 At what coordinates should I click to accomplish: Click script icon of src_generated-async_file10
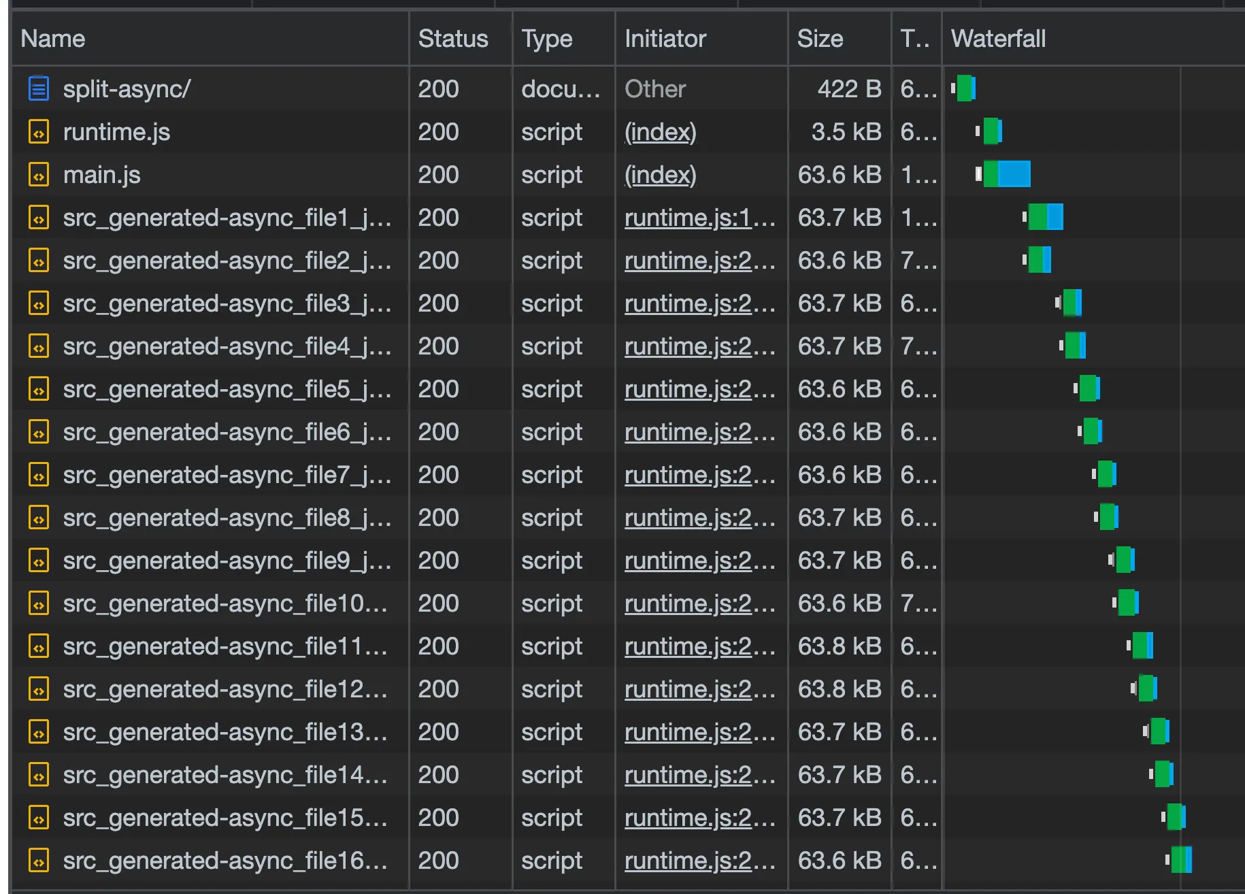[x=39, y=603]
